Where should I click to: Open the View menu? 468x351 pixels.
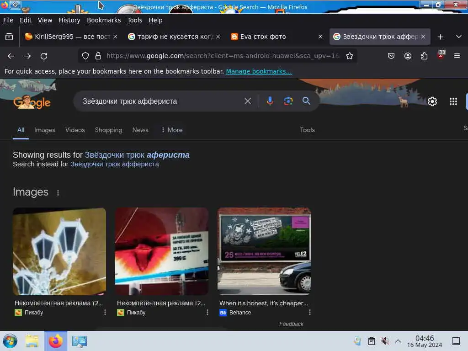(x=45, y=20)
